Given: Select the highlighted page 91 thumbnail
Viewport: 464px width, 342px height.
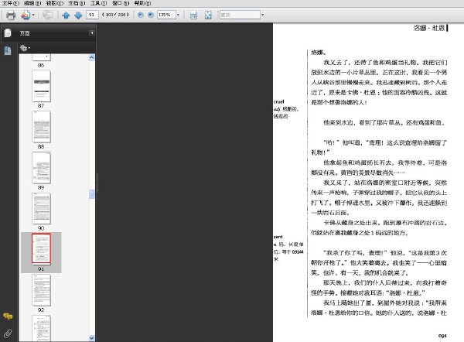Looking at the screenshot, I should [x=41, y=249].
